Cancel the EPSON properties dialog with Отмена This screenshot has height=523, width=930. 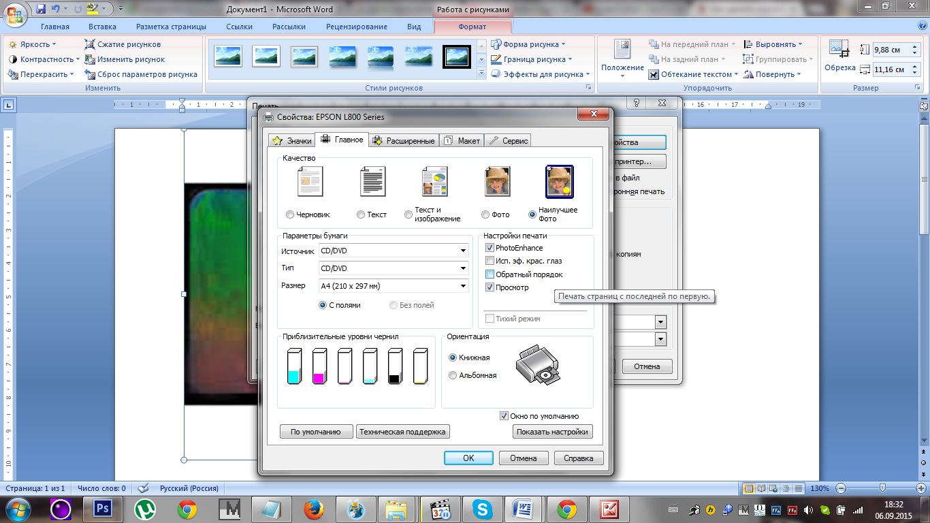[x=524, y=458]
